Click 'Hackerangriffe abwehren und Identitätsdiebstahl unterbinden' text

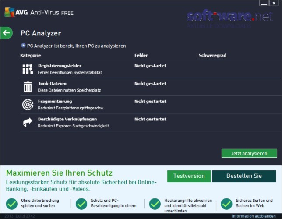pos(188,206)
